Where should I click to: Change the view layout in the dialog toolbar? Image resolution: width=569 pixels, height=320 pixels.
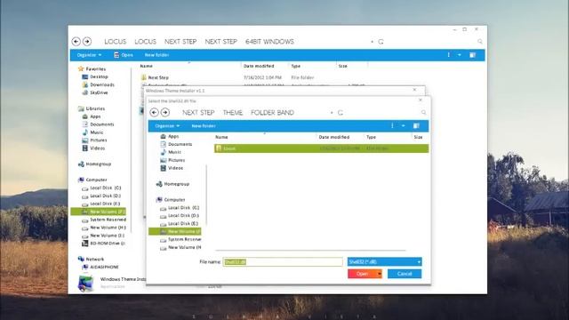(x=392, y=125)
